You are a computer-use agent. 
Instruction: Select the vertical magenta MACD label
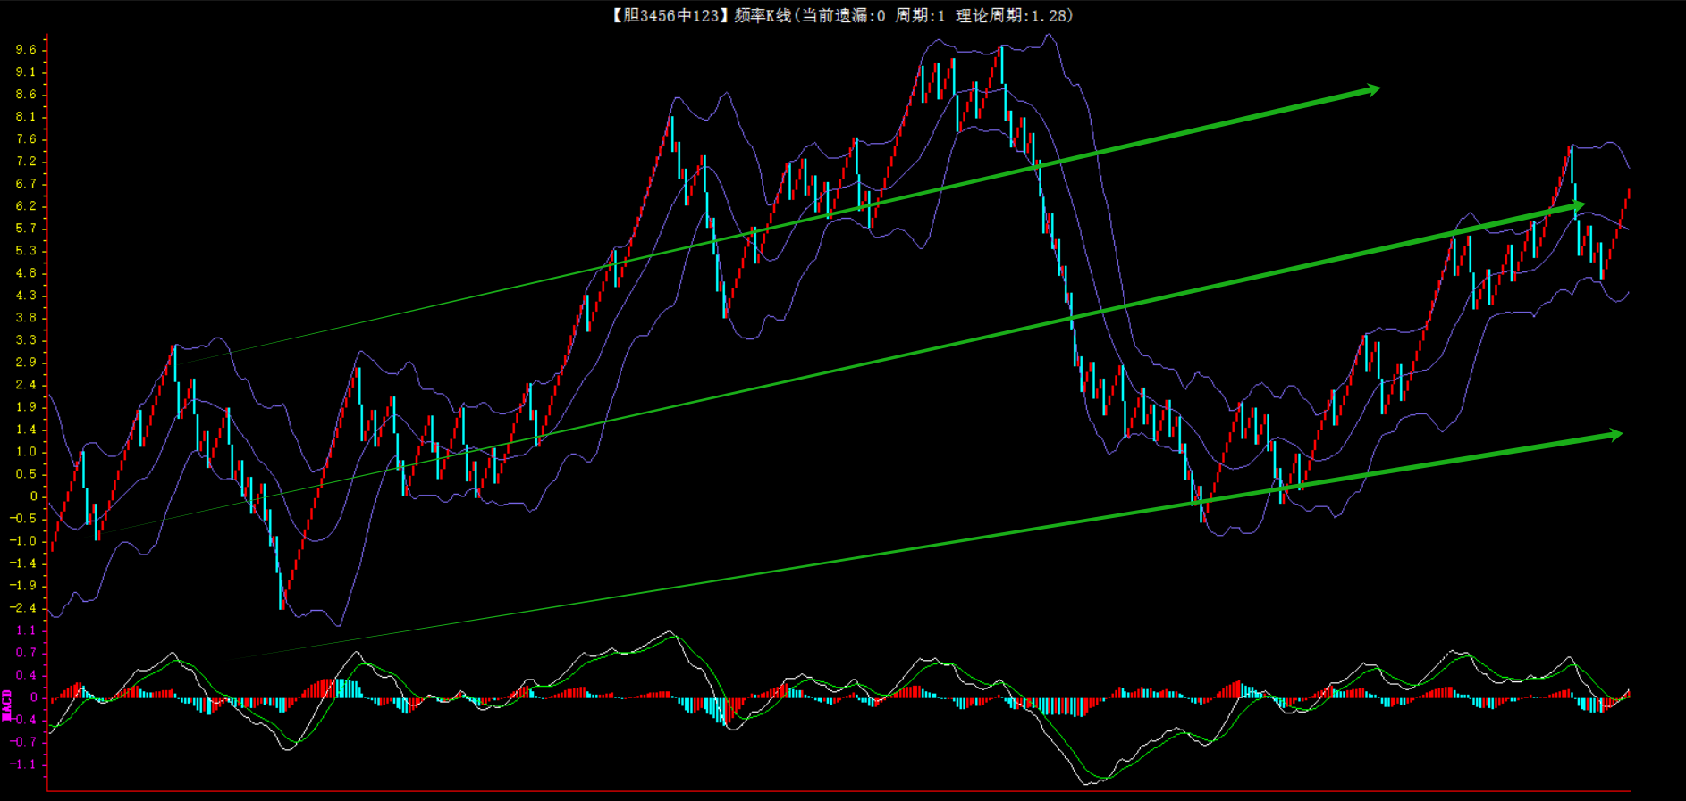(x=7, y=705)
